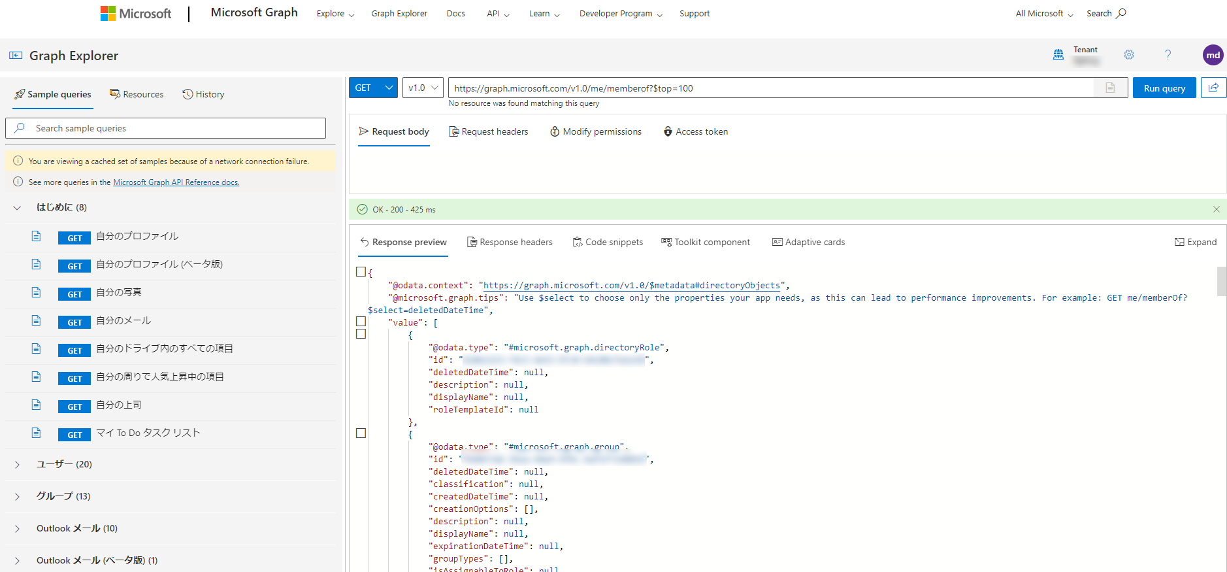Toggle the fold checkbox at "value" line
This screenshot has width=1227, height=572.
(x=361, y=321)
